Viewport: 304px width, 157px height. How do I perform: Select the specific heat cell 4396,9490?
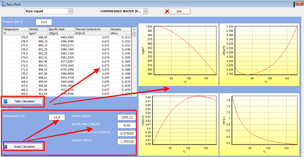[x=61, y=41]
